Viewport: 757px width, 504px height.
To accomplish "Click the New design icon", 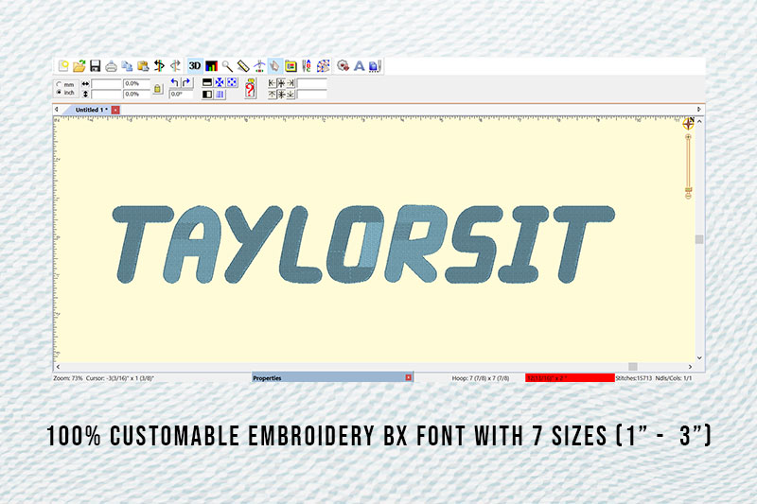I will coord(63,66).
